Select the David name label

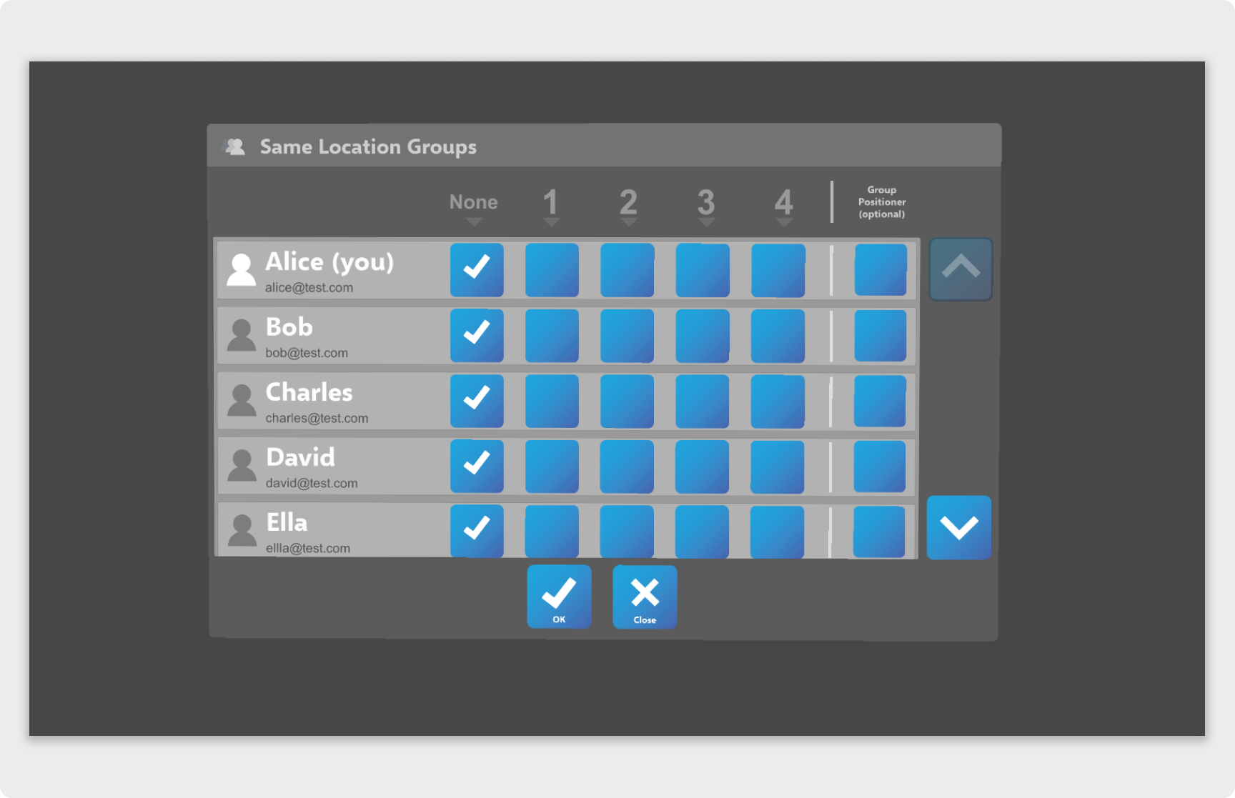coord(300,457)
